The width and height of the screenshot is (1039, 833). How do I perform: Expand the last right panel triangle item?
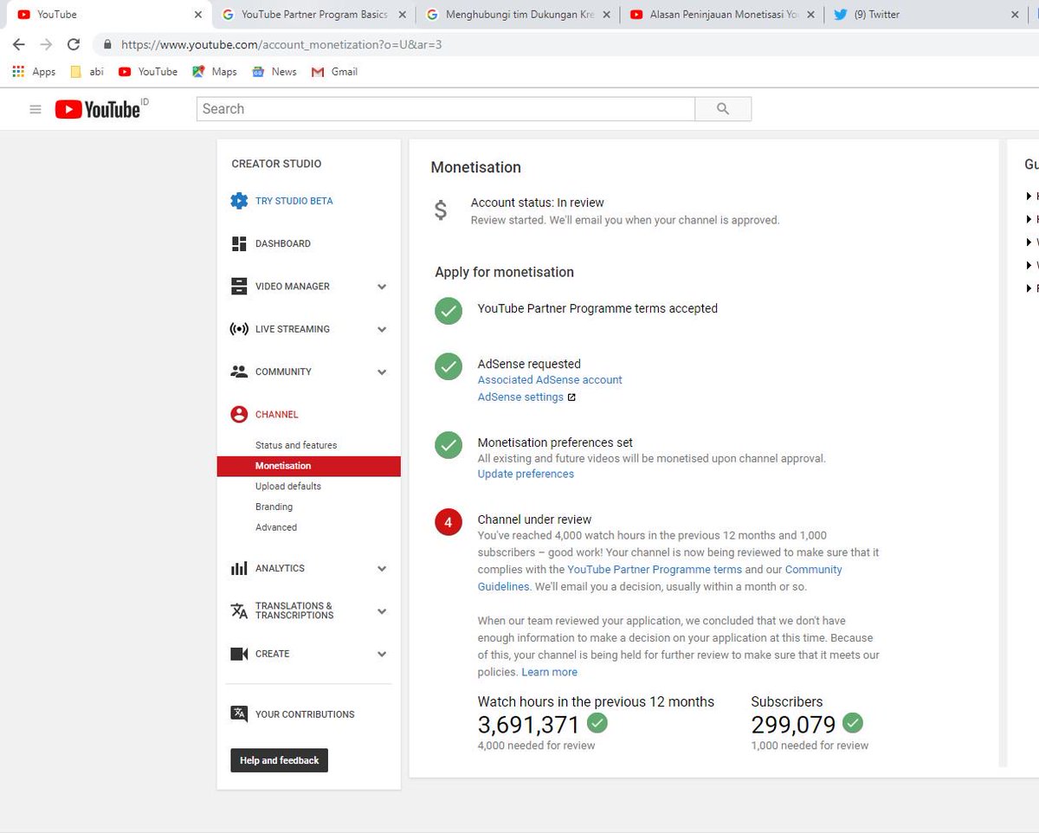click(1029, 288)
